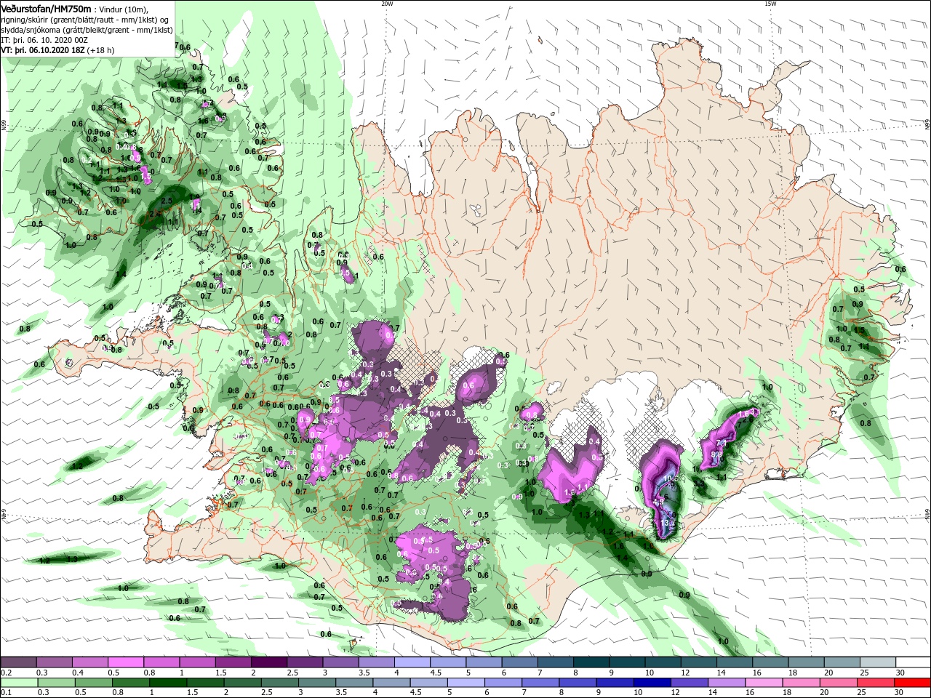Screen dimensions: 931x698
Task: Click the 20W longitude label
Action: click(387, 4)
